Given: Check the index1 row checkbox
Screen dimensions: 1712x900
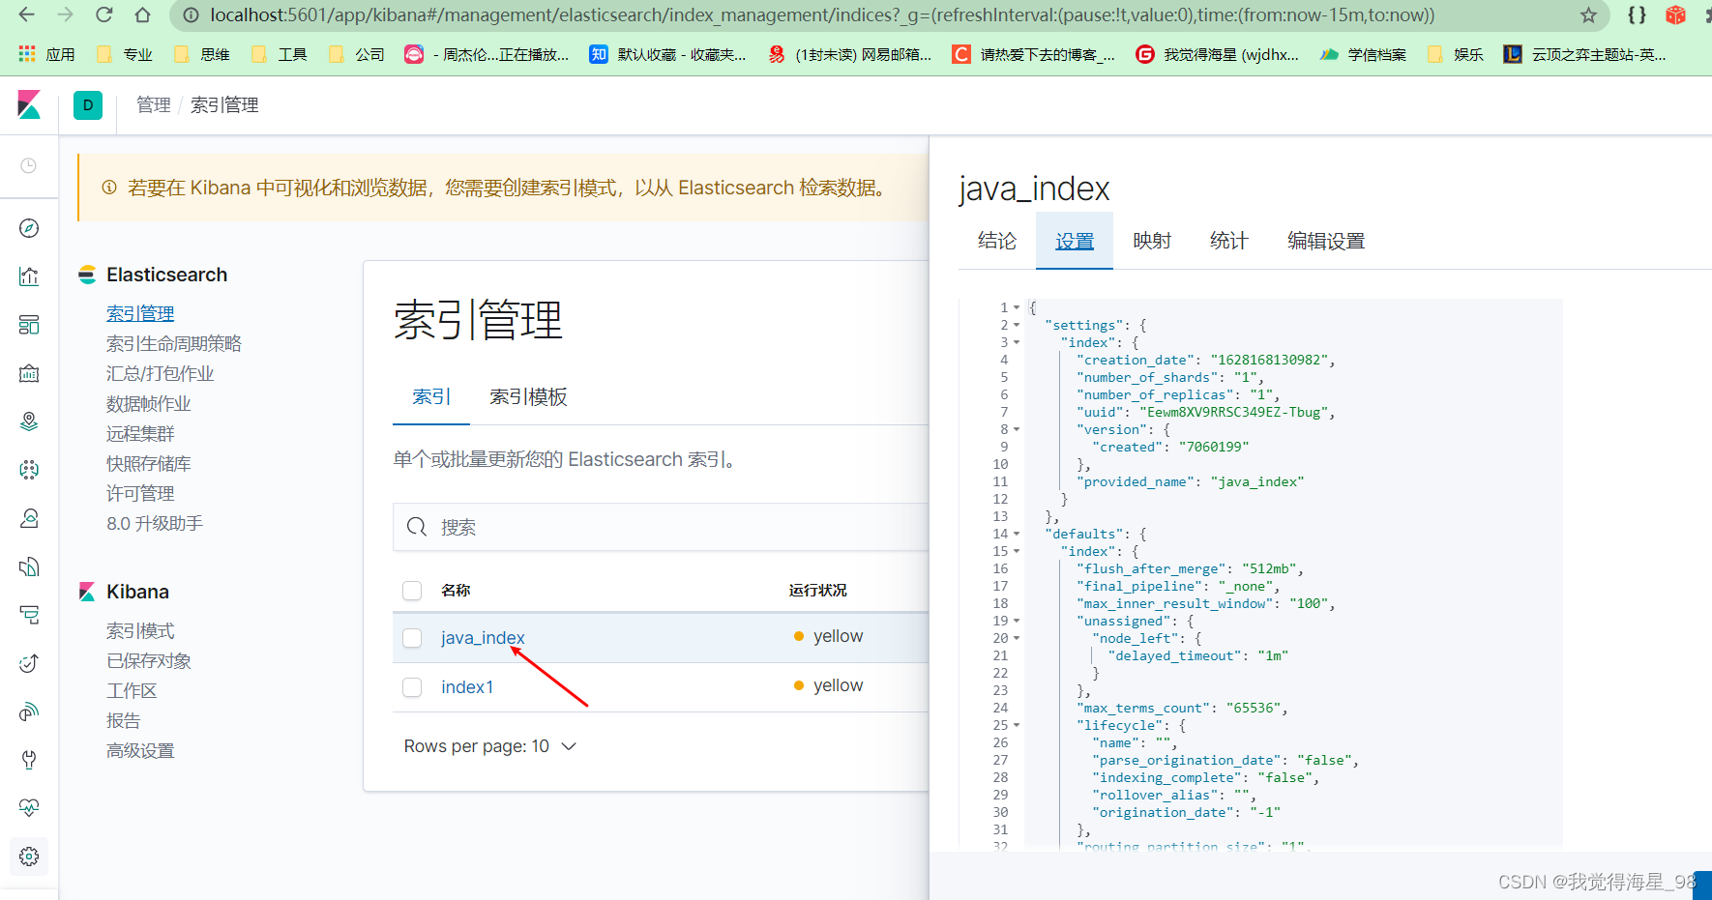Looking at the screenshot, I should pos(412,686).
